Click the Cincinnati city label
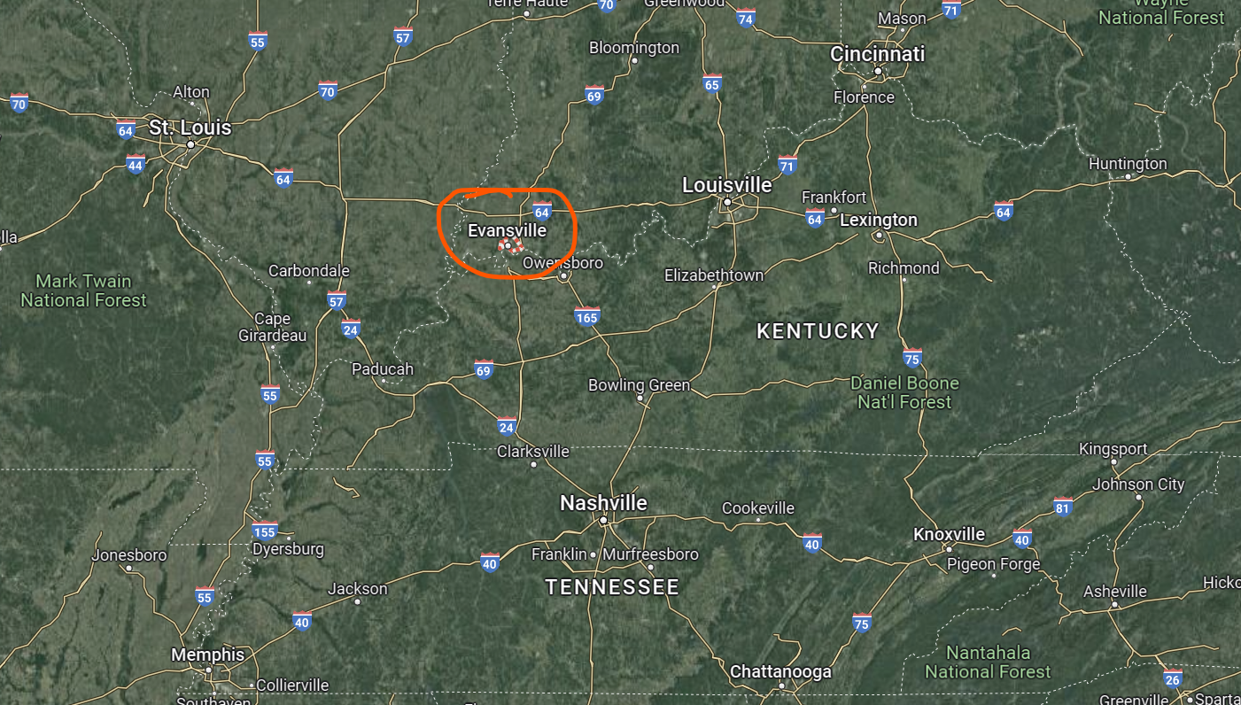The height and width of the screenshot is (705, 1241). pyautogui.click(x=877, y=54)
